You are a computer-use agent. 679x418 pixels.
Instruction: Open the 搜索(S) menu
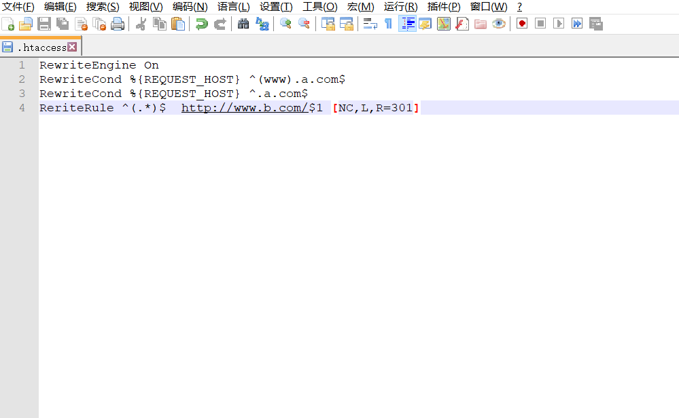click(x=103, y=7)
